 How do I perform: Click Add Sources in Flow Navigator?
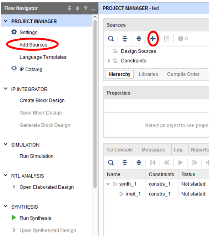[33, 45]
